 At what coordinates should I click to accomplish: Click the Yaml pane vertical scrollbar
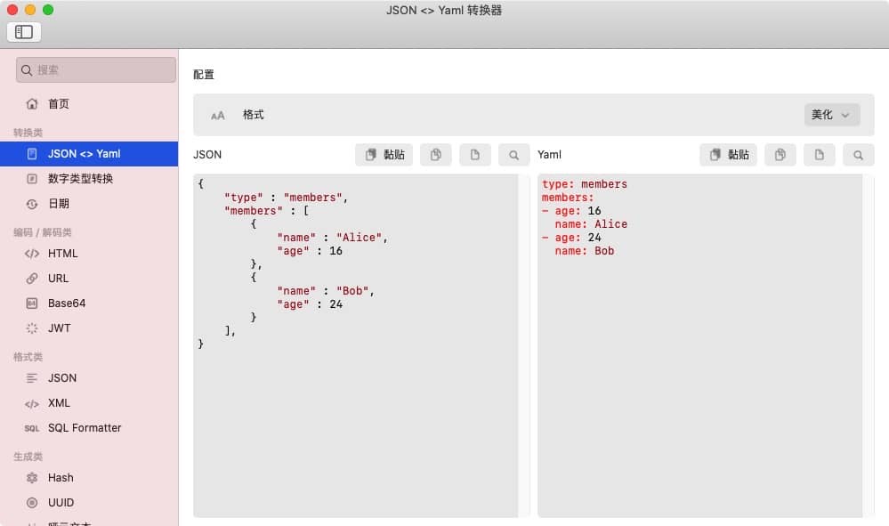click(869, 345)
